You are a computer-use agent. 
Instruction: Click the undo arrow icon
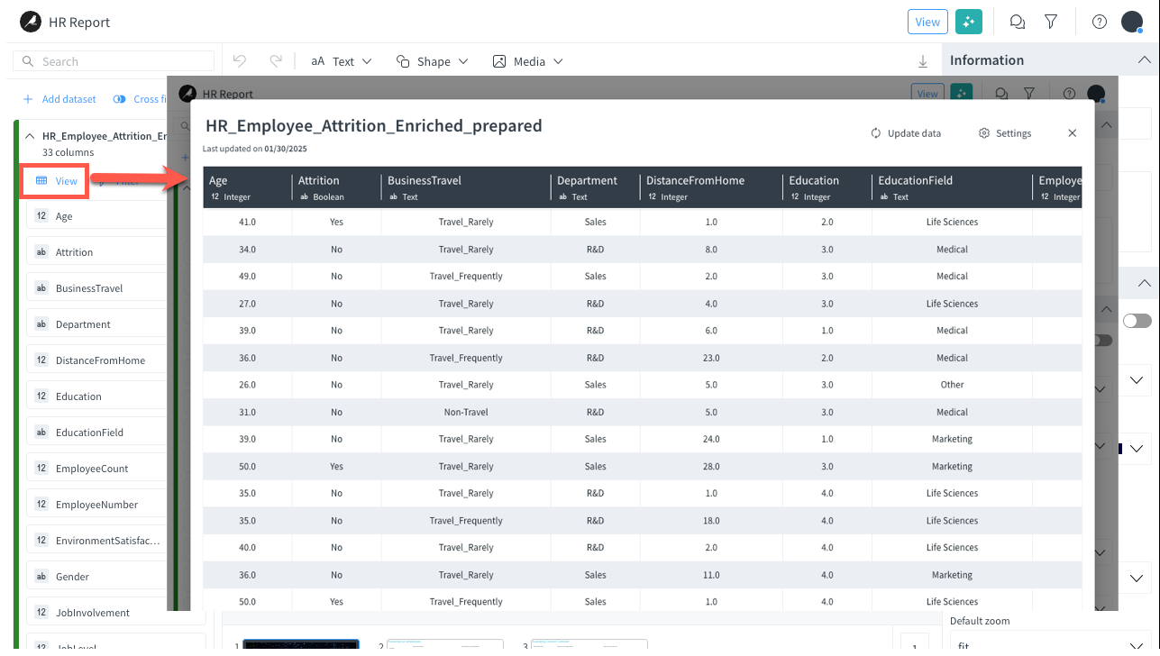(x=238, y=60)
